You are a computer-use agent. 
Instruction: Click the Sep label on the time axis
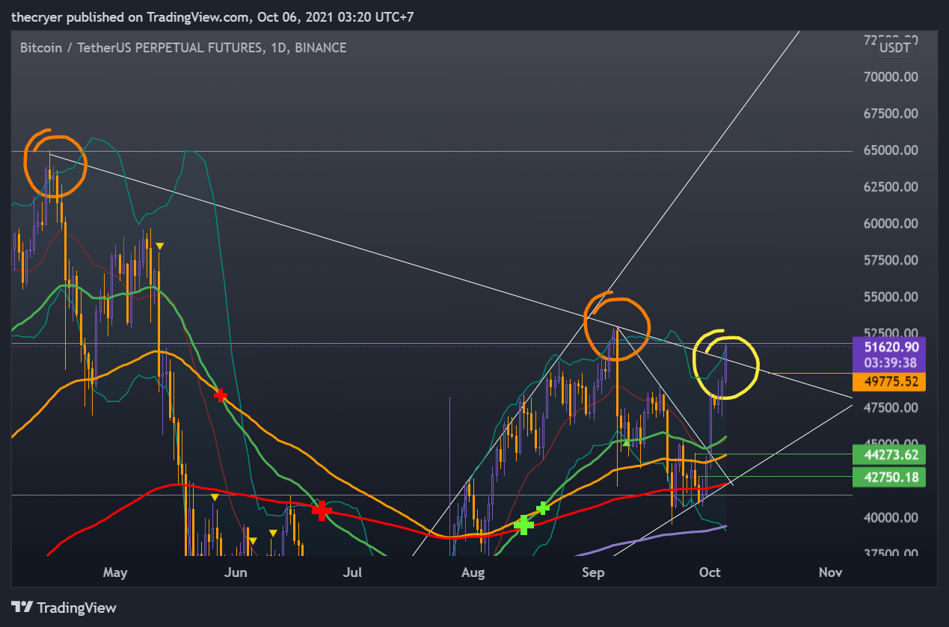tap(592, 572)
